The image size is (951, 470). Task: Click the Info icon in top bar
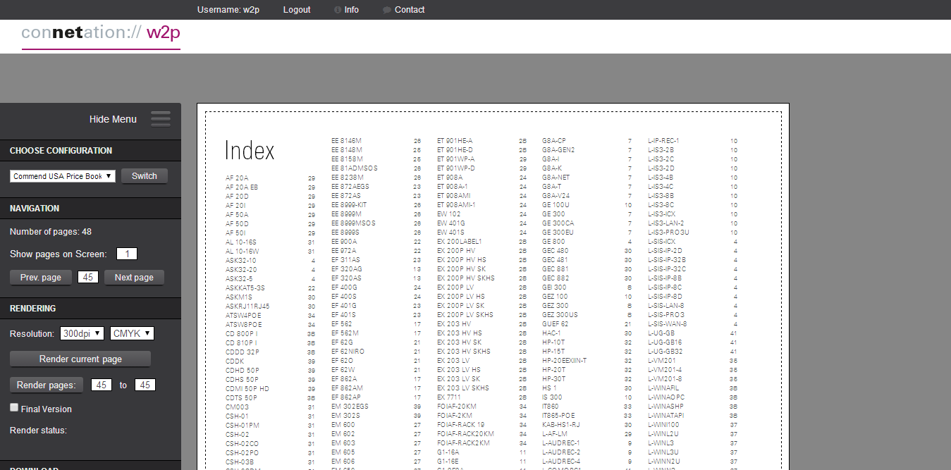click(338, 10)
